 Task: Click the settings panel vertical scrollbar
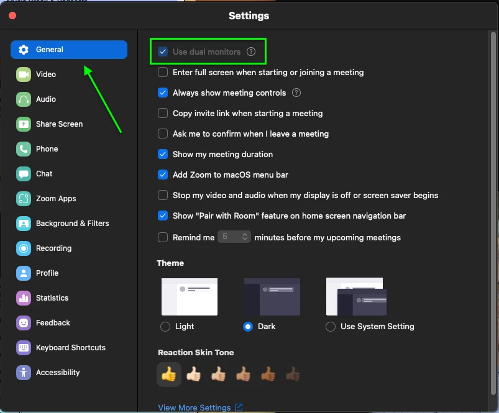point(493,213)
